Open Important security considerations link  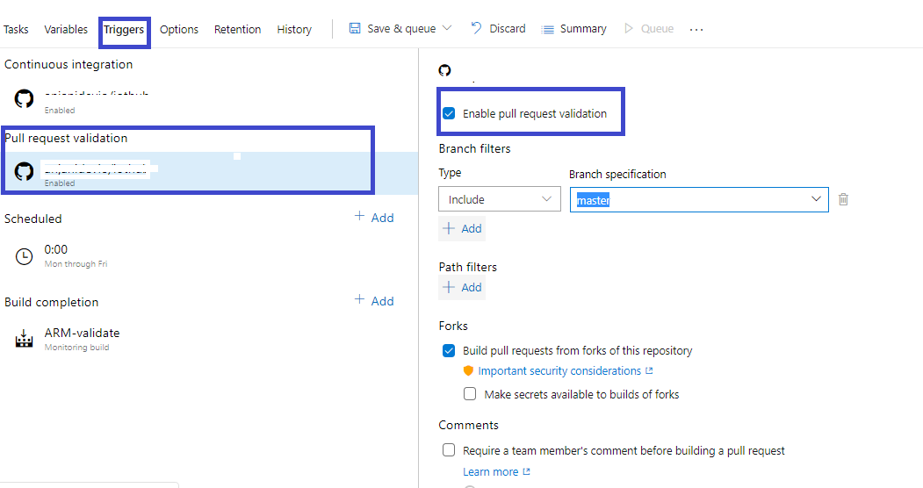coord(559,371)
